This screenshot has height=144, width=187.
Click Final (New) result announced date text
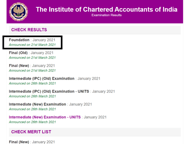[32, 71]
